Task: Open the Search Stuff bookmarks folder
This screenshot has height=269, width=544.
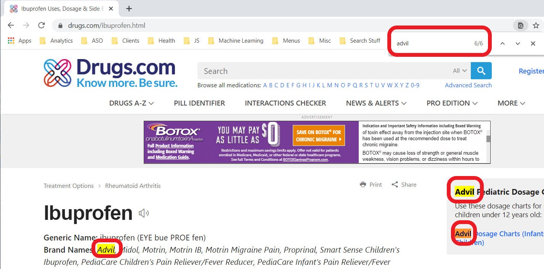Action: [360, 40]
